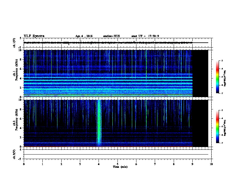Click the "-7" label on ch.2 colorbar
The height and width of the screenshot is (184, 238).
point(221,143)
